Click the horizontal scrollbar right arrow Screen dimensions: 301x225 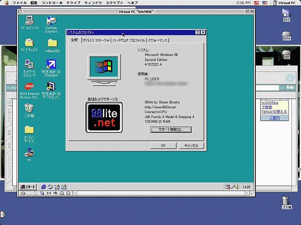(x=247, y=193)
